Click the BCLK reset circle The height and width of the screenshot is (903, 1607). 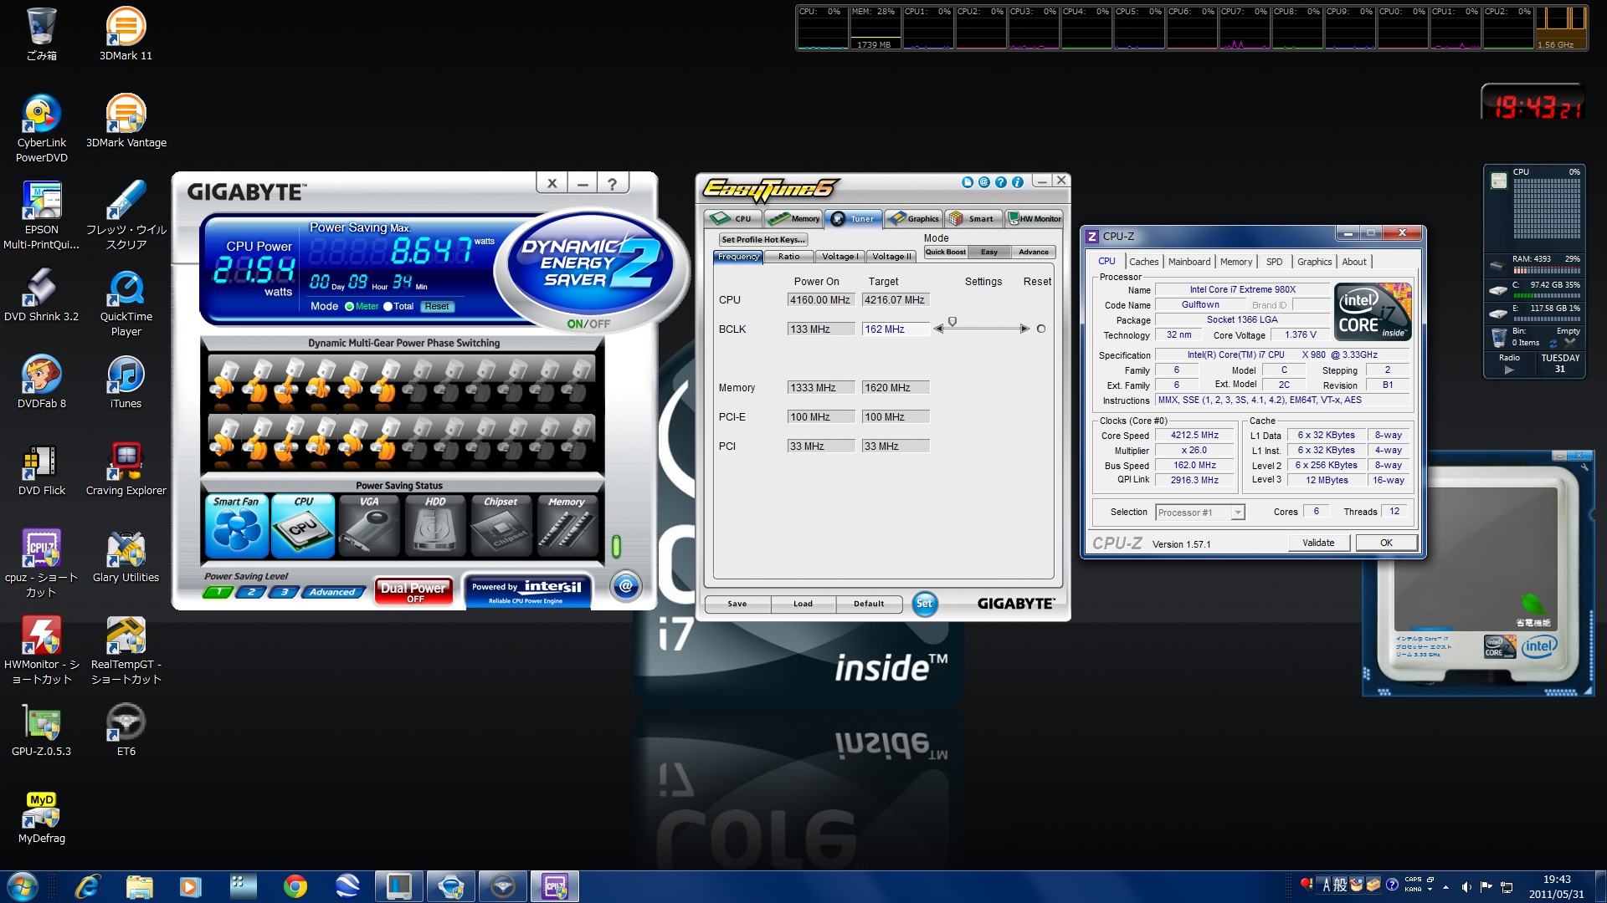[1041, 329]
